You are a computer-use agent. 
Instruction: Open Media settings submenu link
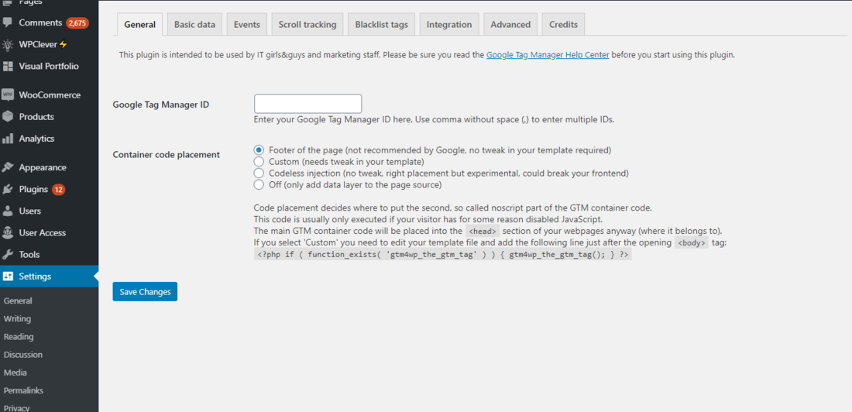pos(15,373)
